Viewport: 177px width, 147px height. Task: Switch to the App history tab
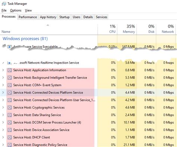pyautogui.click(x=48, y=17)
